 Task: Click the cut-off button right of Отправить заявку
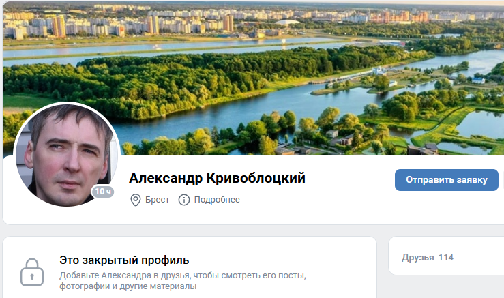click(x=503, y=180)
